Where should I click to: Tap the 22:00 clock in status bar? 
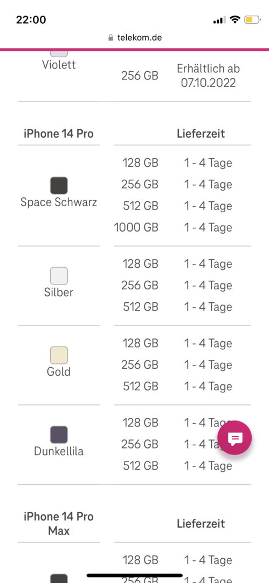point(31,20)
